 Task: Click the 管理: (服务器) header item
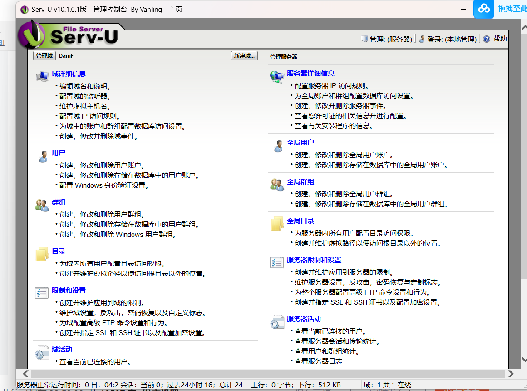386,39
